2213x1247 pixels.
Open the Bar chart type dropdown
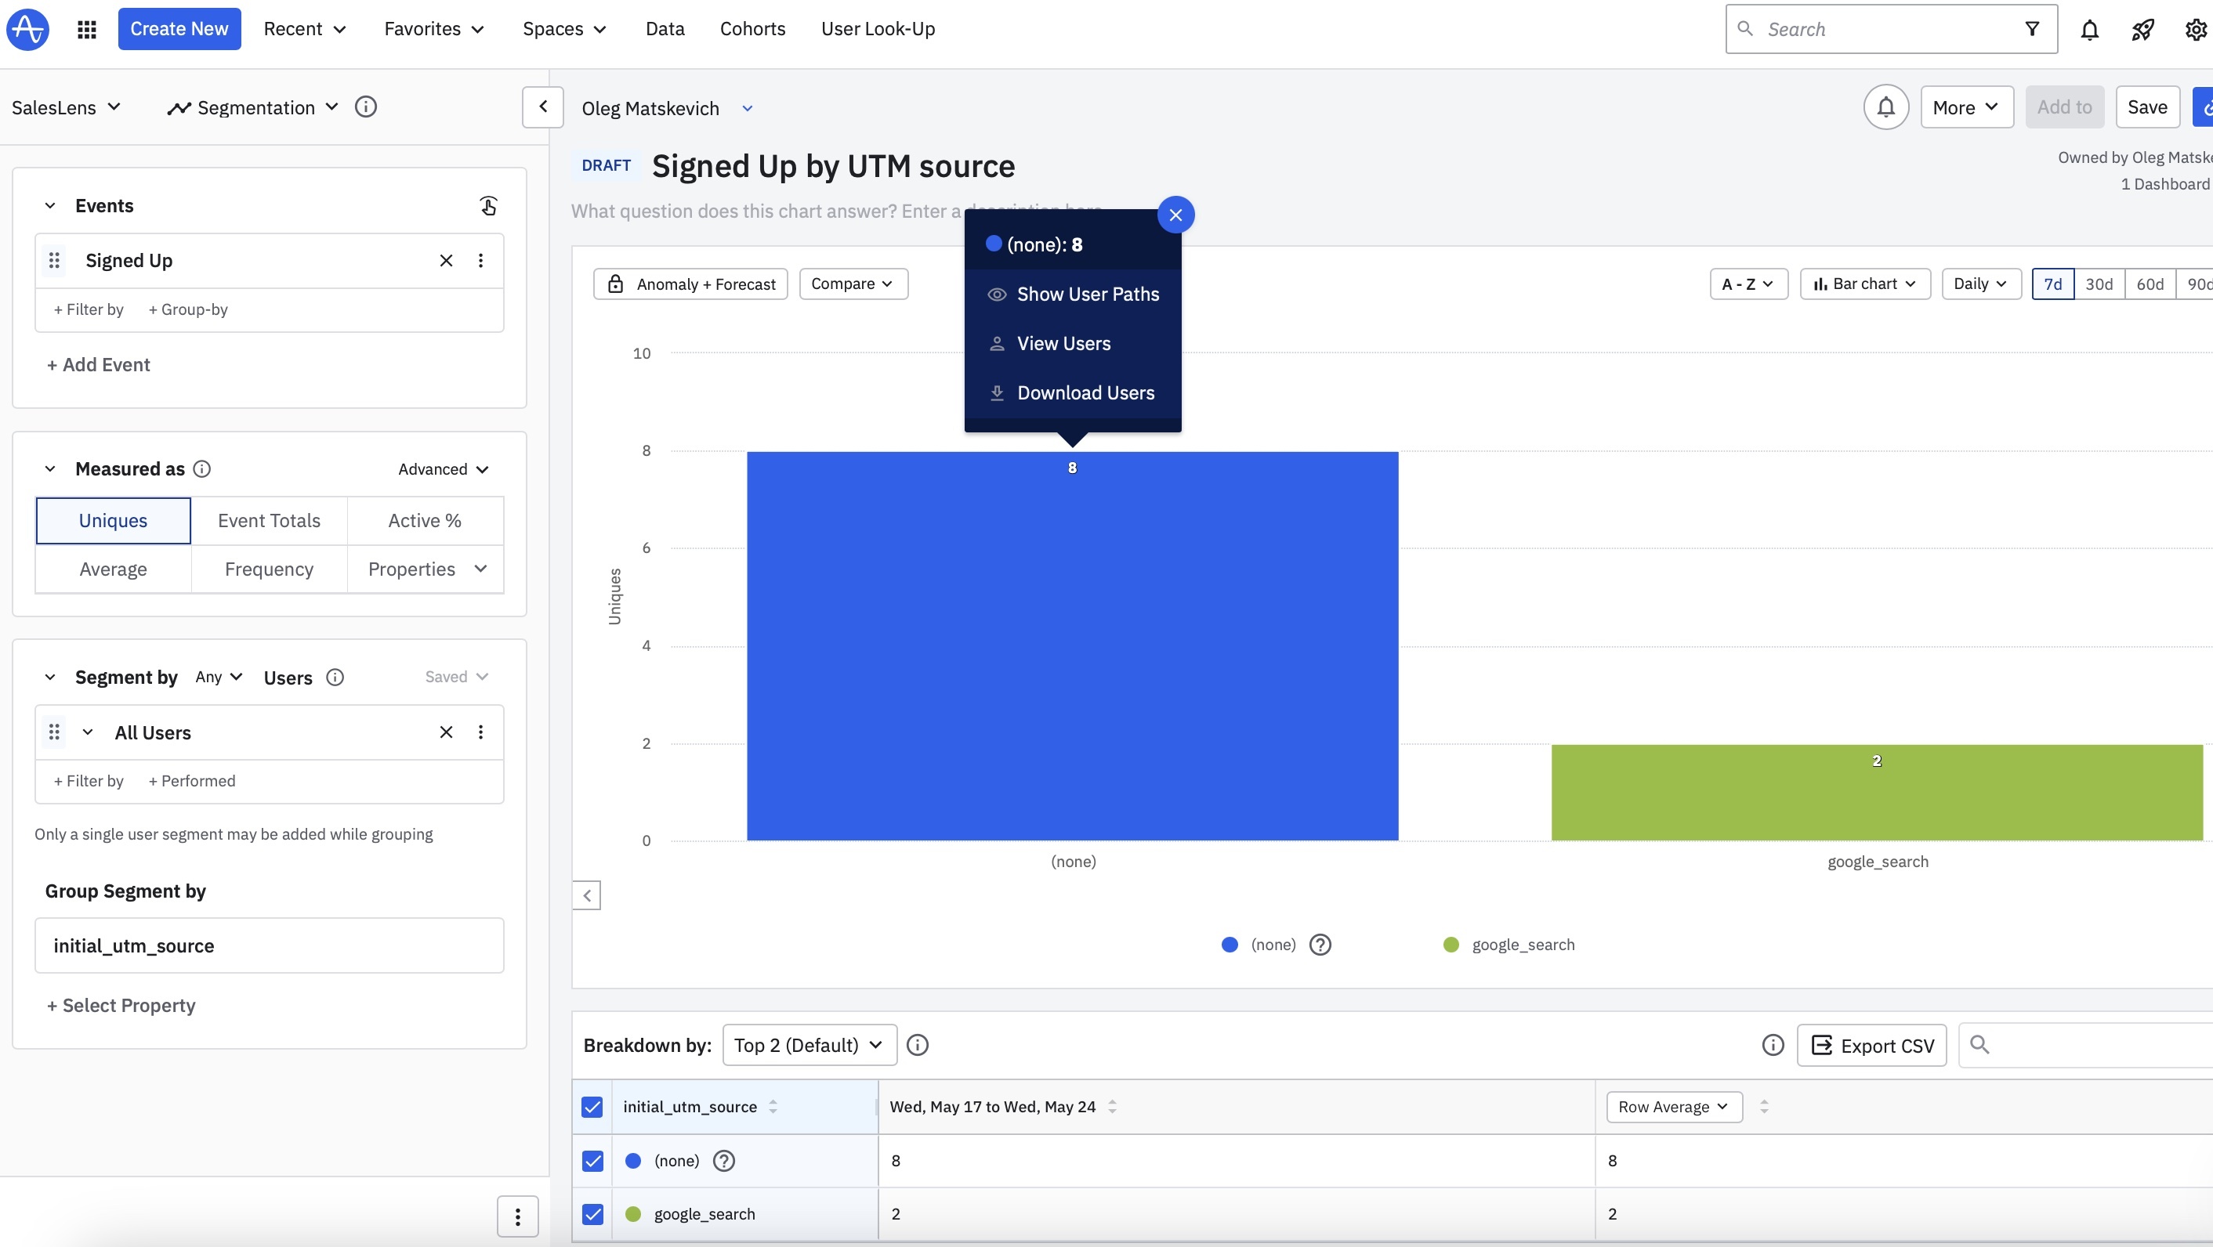click(1864, 284)
